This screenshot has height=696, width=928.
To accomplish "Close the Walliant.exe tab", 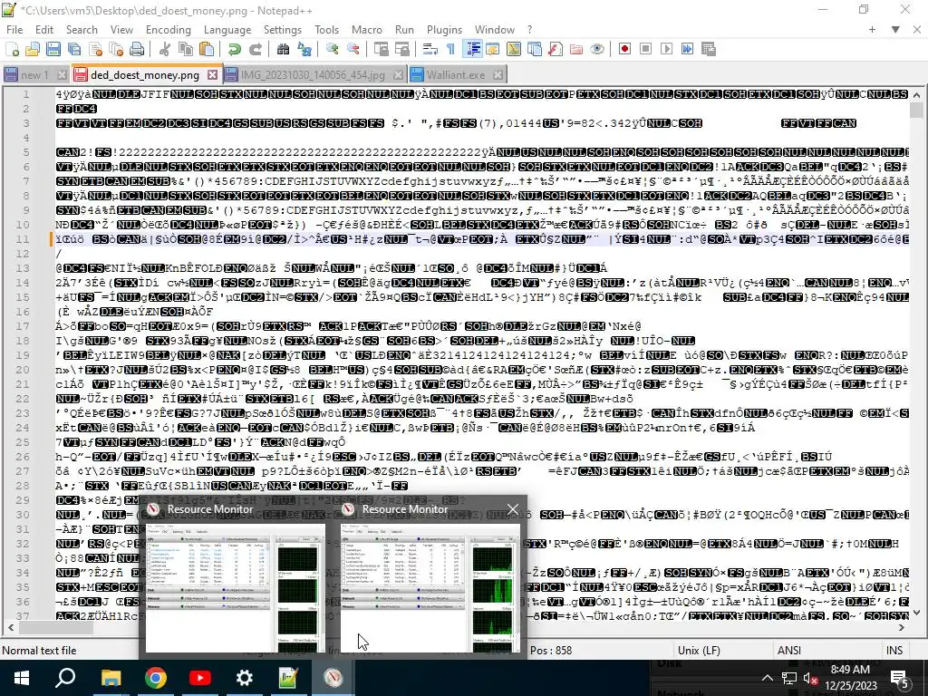I will point(498,75).
